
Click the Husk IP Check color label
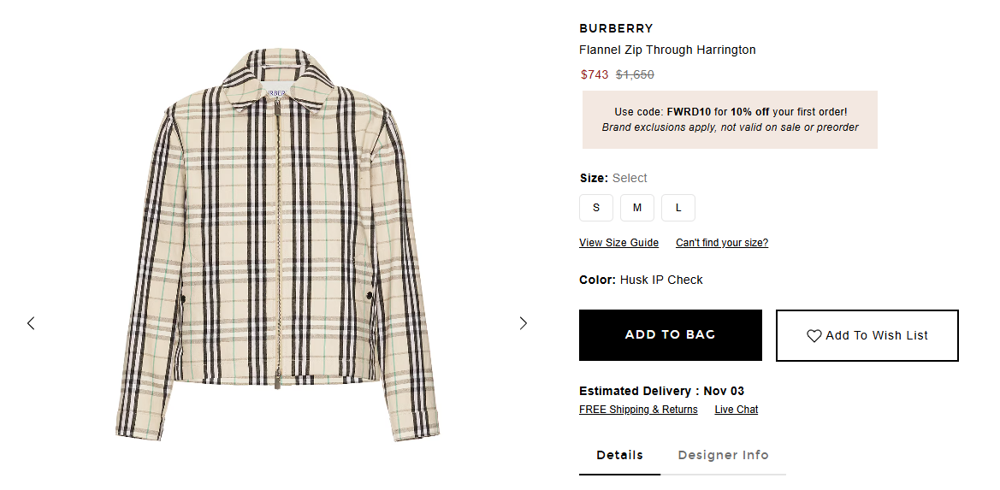point(661,280)
